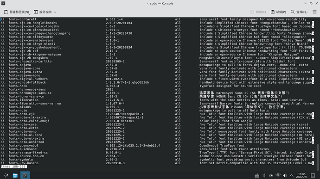
Task: Click the 荣耀字体 HONOR Sans CN description
Action: pyautogui.click(x=241, y=96)
